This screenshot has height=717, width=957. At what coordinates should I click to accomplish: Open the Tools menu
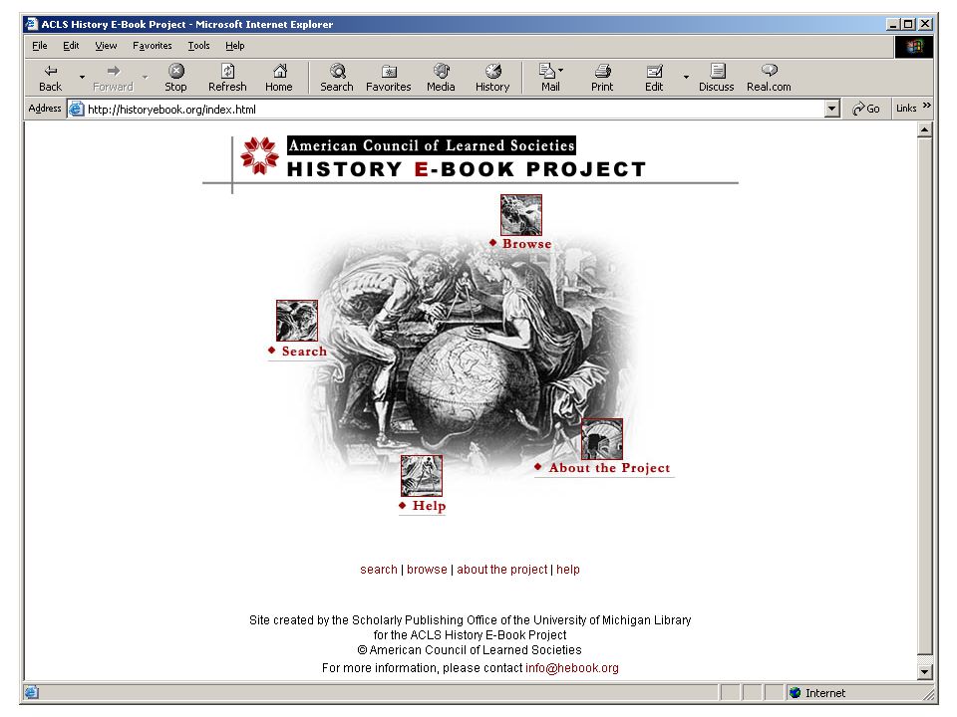(x=198, y=46)
